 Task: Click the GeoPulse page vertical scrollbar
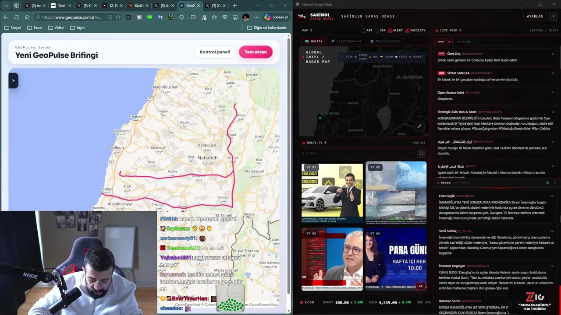click(x=289, y=166)
